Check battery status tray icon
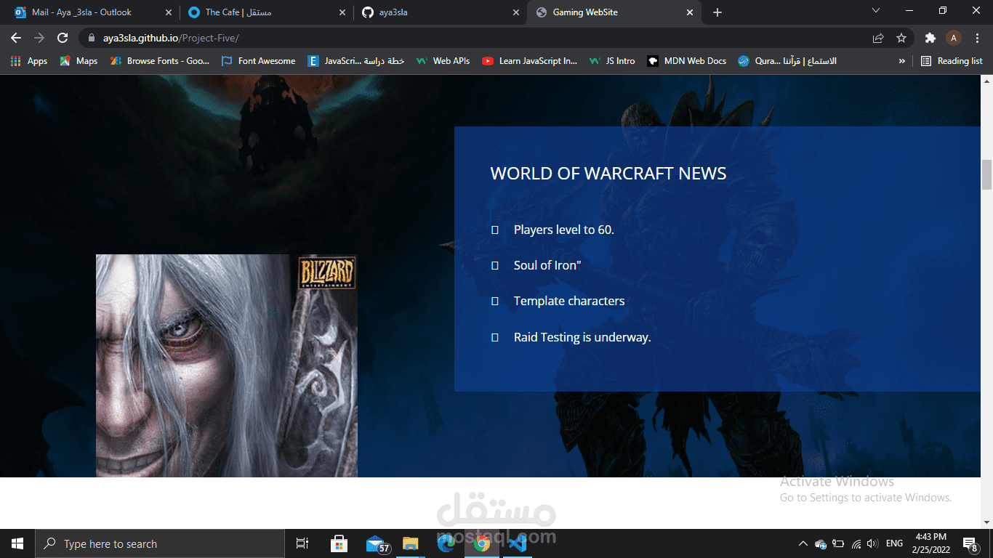Screen dimensions: 993x558 coord(838,543)
